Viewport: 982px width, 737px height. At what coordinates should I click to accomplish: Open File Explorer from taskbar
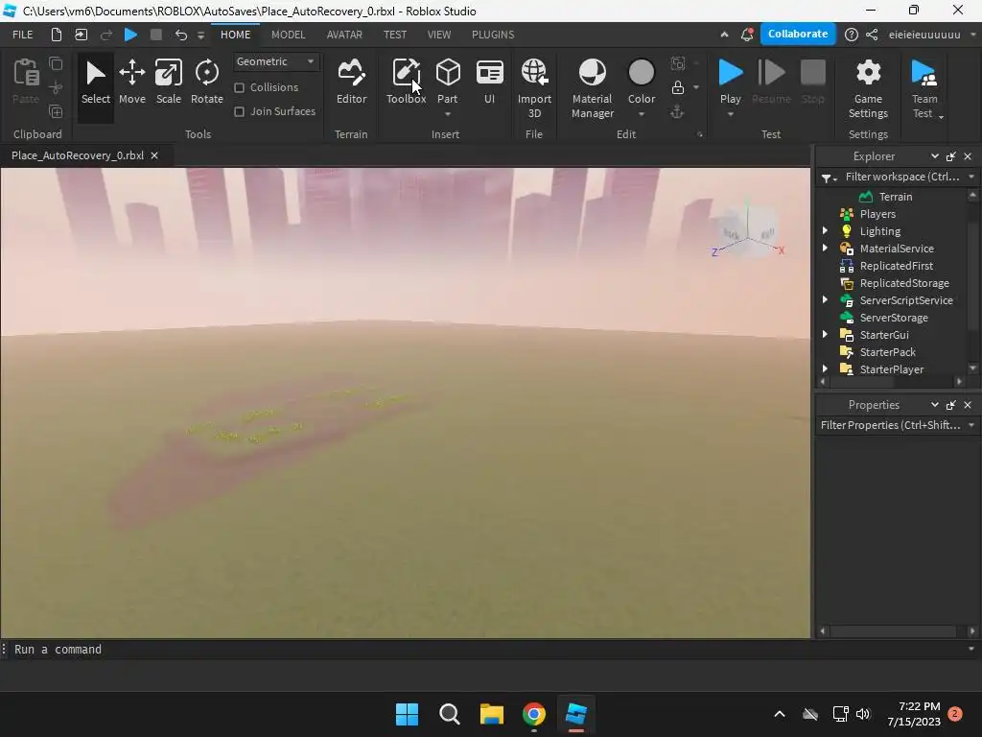492,714
